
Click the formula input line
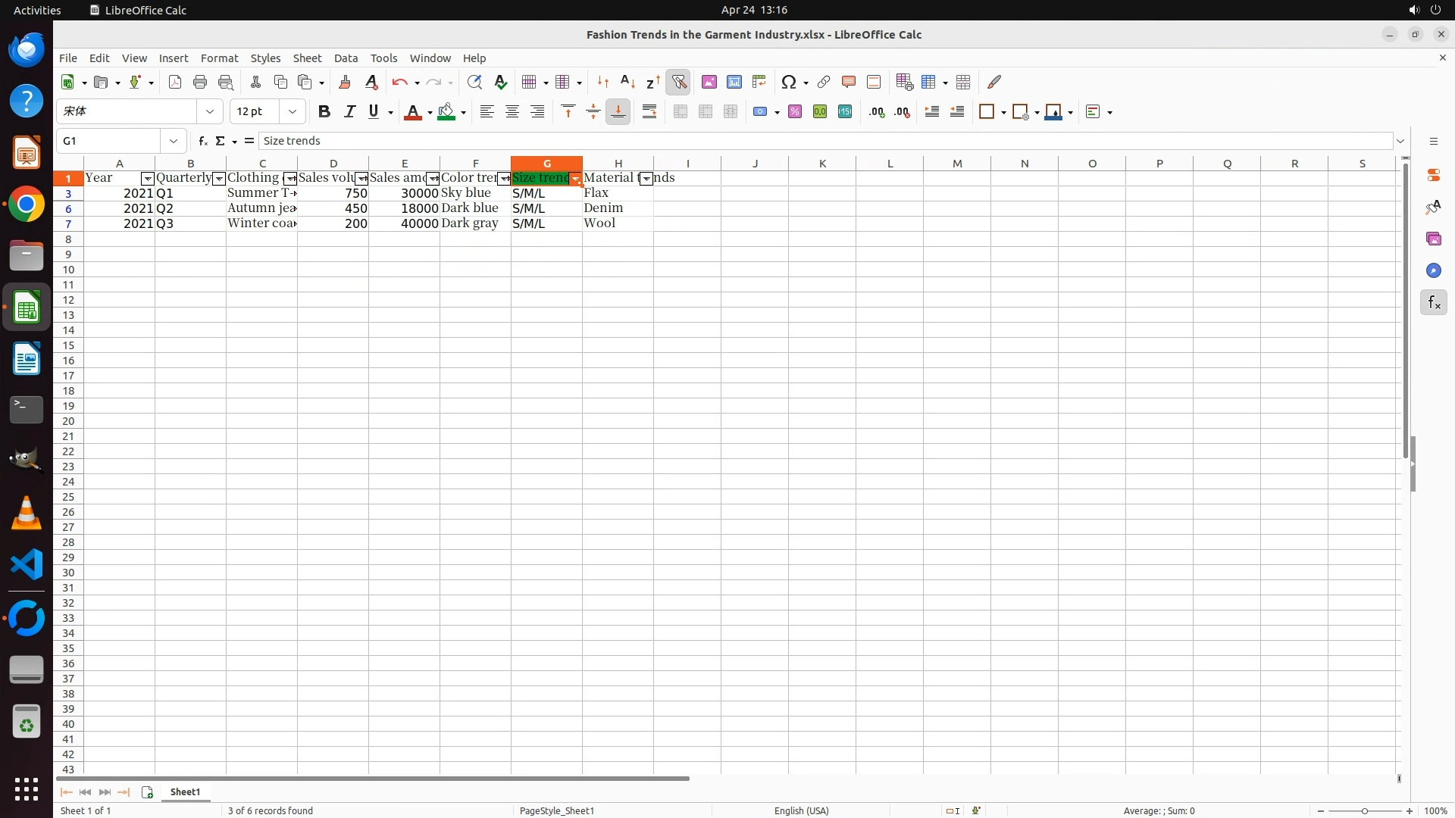point(824,141)
